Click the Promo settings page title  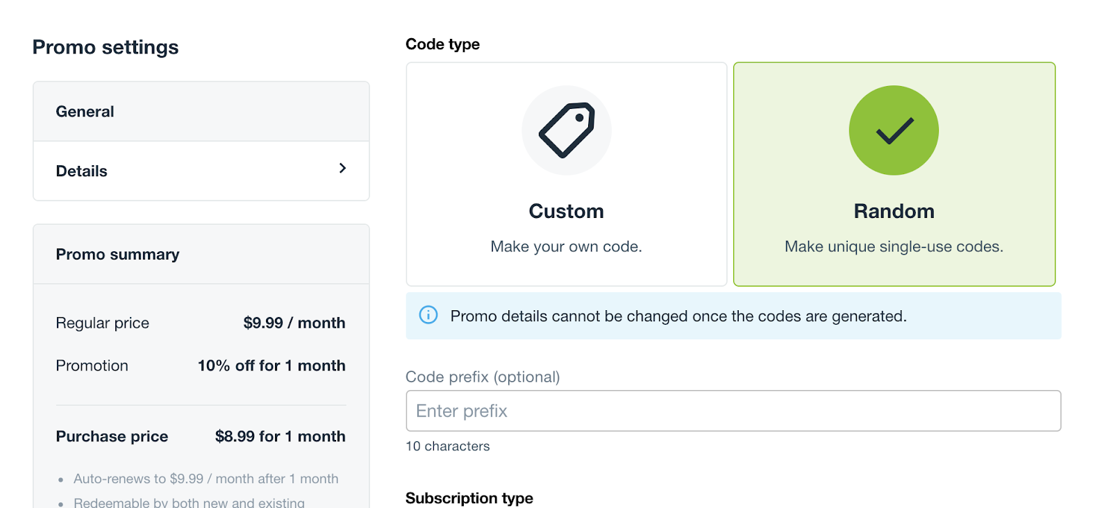tap(106, 47)
